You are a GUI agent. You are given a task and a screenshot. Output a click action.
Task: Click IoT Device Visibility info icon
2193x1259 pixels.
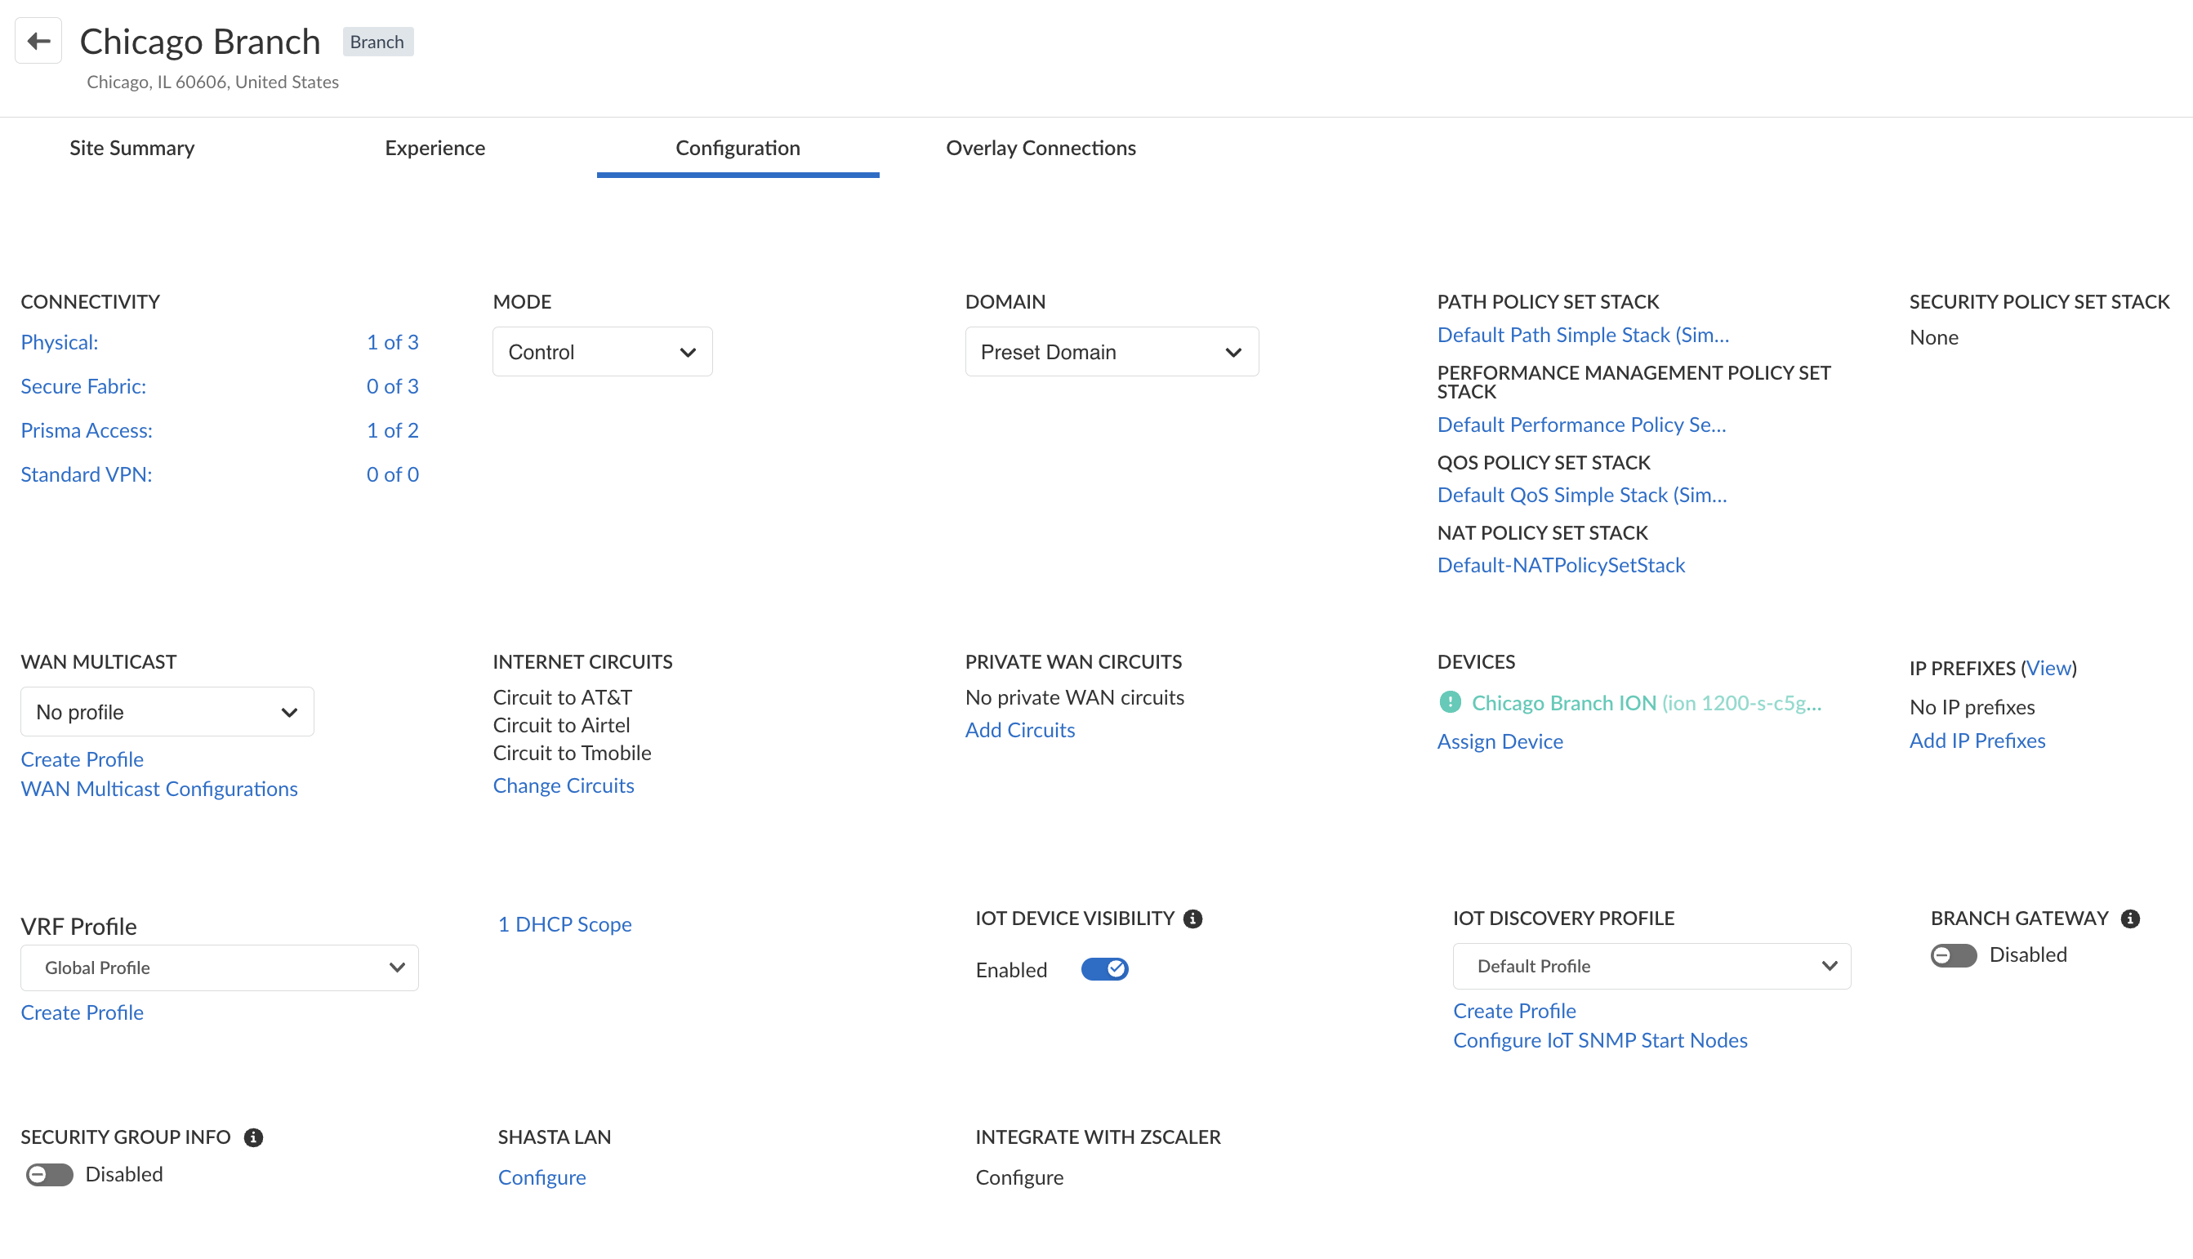coord(1192,919)
